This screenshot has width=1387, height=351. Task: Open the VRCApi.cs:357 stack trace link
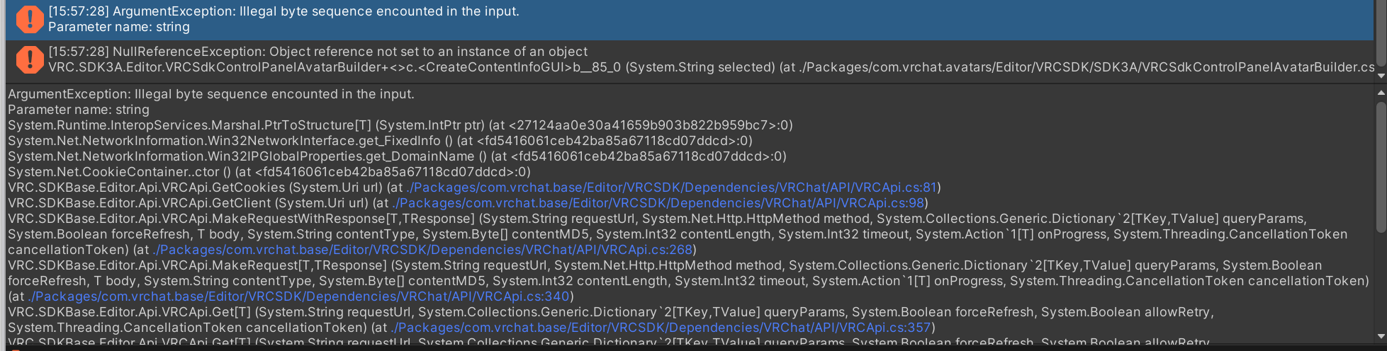coord(661,328)
